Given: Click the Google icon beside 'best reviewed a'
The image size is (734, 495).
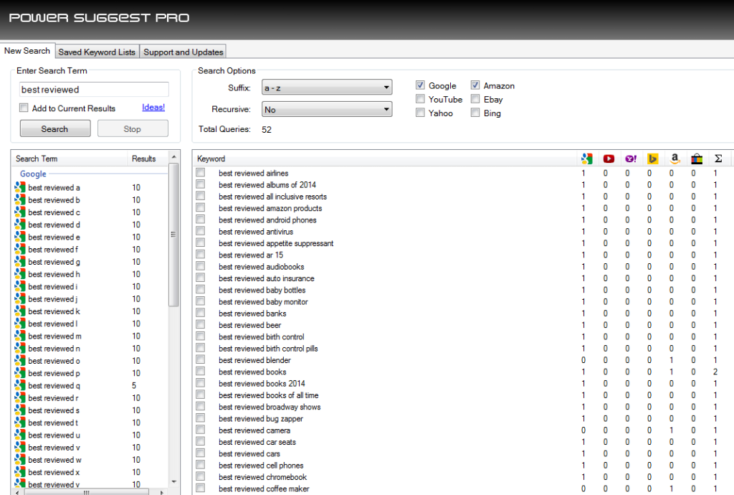Looking at the screenshot, I should tap(19, 187).
